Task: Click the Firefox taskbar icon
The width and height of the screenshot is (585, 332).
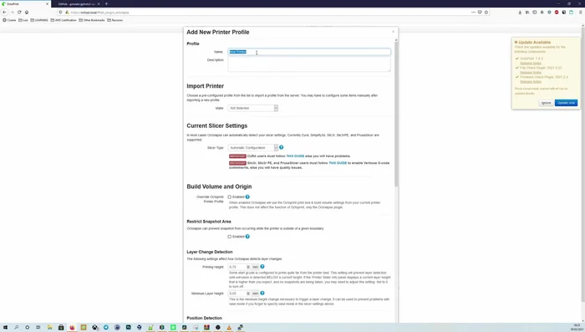Action: [x=72, y=328]
